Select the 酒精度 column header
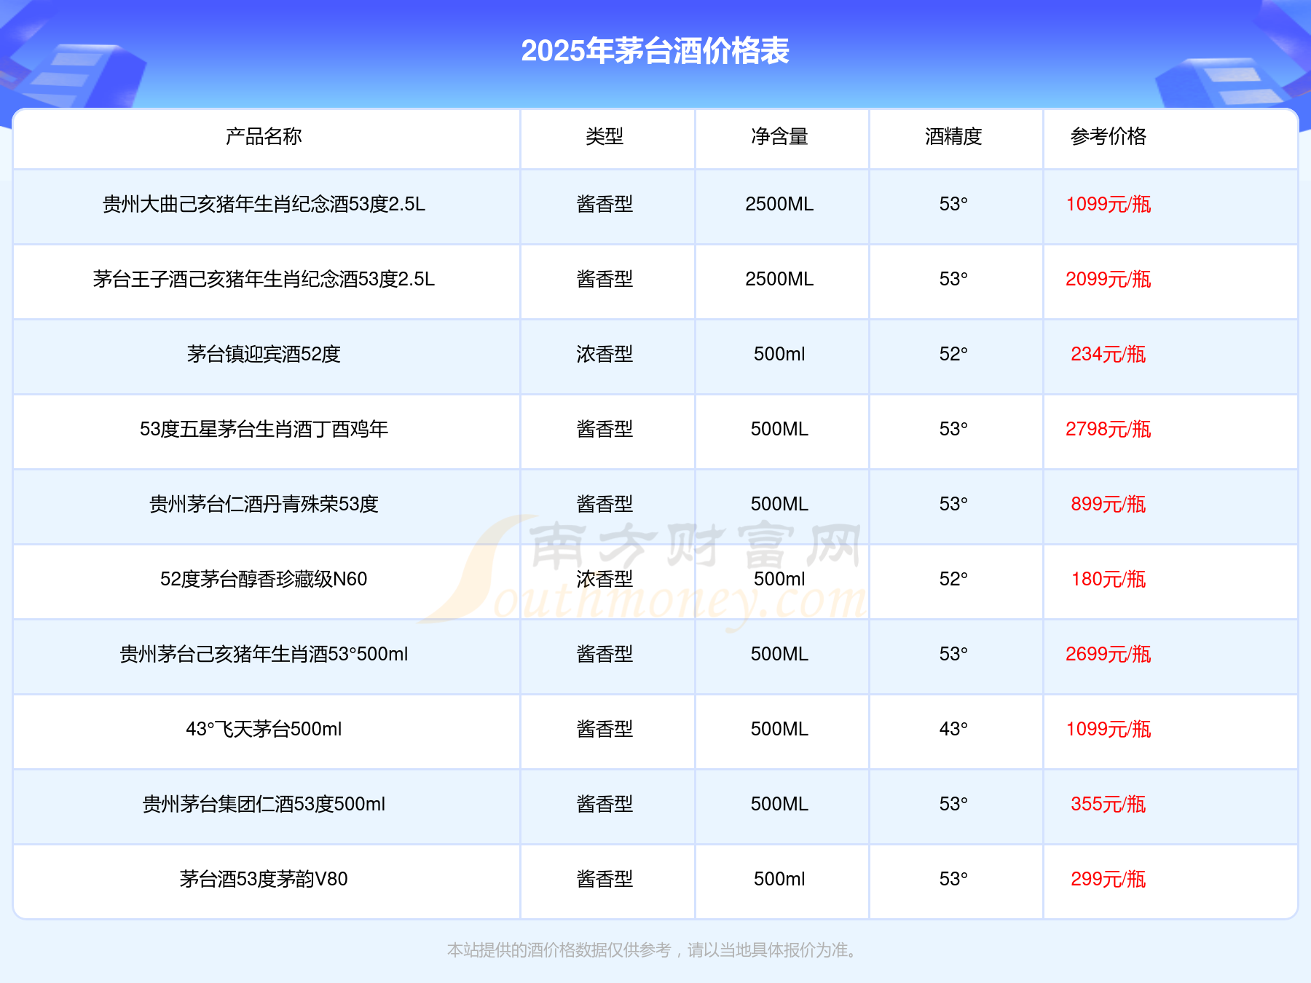The height and width of the screenshot is (983, 1311). (953, 136)
